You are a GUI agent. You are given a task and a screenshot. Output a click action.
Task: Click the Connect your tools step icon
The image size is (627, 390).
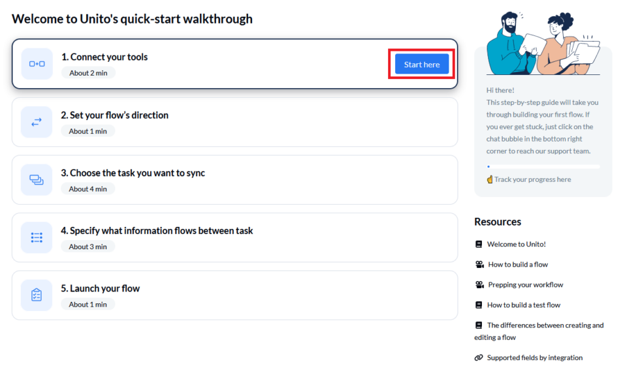[37, 64]
